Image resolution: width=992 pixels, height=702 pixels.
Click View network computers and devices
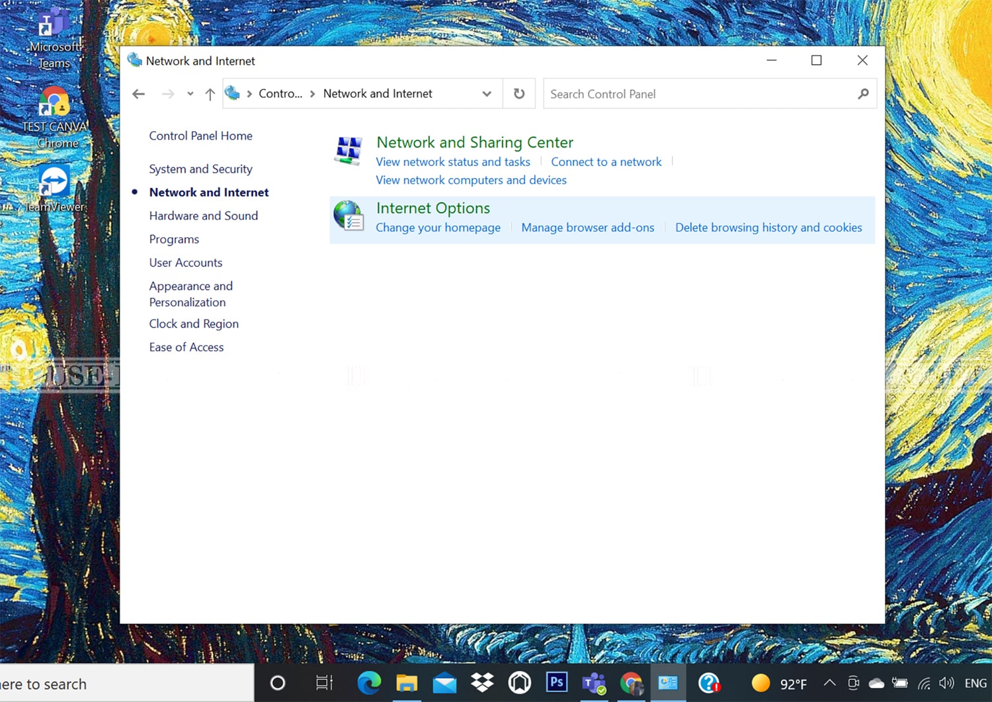click(x=471, y=180)
